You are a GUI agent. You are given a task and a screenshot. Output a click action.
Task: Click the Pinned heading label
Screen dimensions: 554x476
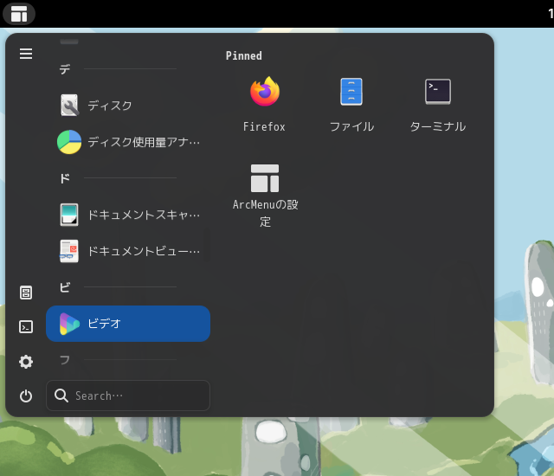click(x=244, y=55)
